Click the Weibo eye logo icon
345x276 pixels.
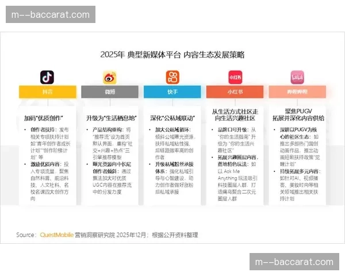point(110,78)
